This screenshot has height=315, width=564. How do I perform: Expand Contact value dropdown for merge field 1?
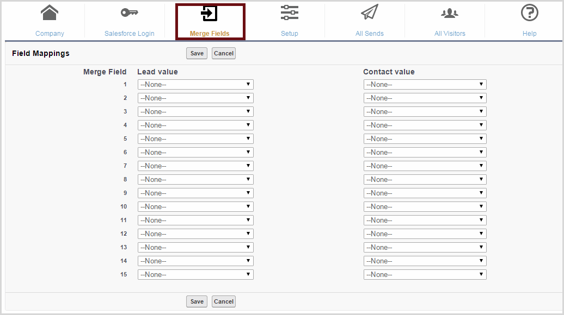click(425, 85)
